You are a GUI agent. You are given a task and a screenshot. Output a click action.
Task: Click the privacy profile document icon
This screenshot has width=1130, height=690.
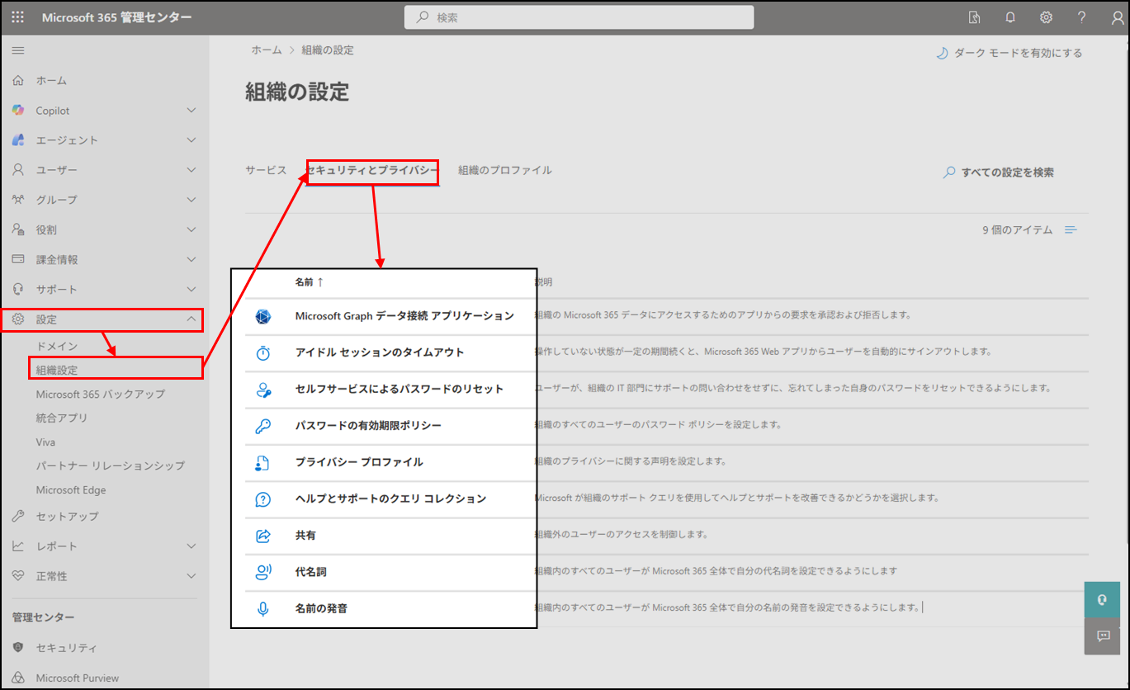tap(263, 462)
